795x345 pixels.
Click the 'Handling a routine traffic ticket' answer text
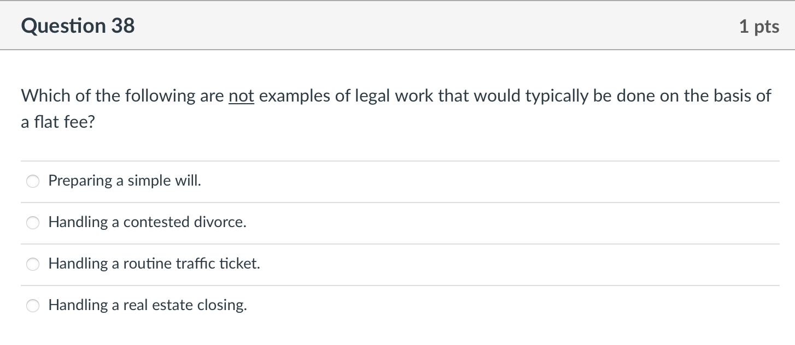154,264
